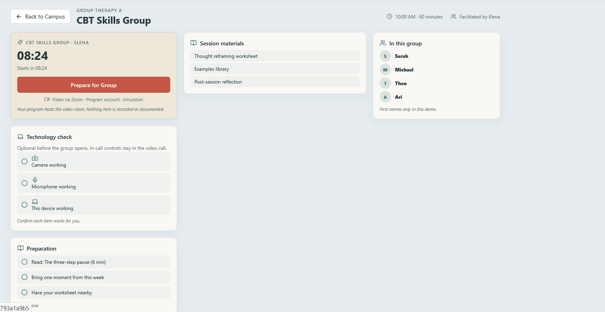Click the book icon beside Preparation heading
Image resolution: width=605 pixels, height=312 pixels.
20,249
